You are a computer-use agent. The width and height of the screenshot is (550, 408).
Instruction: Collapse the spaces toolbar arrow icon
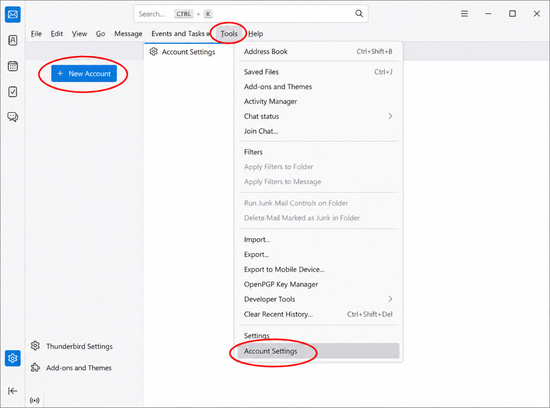click(x=13, y=391)
